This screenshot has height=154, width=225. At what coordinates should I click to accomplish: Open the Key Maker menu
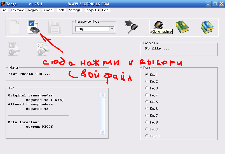click(x=18, y=10)
